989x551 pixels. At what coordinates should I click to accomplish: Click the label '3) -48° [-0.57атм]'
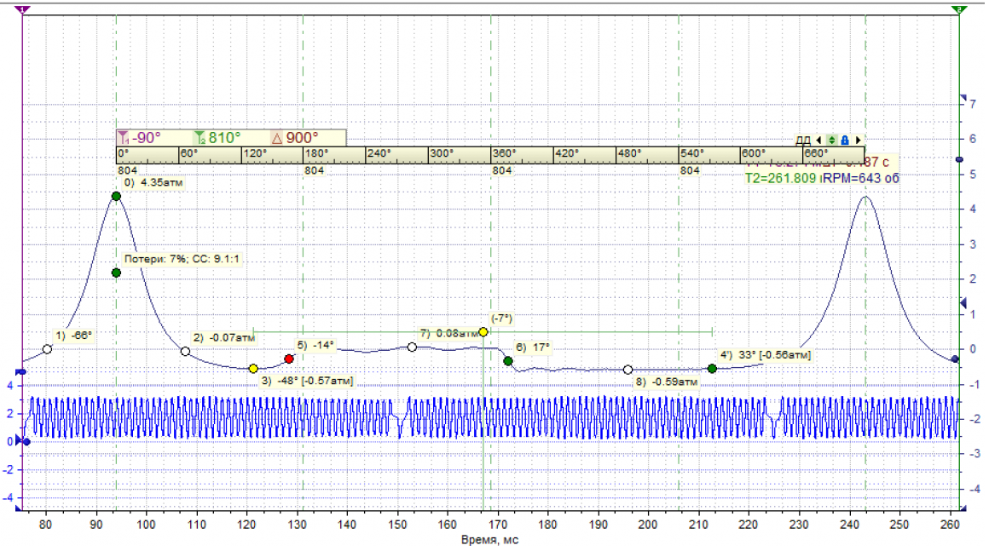click(x=307, y=381)
